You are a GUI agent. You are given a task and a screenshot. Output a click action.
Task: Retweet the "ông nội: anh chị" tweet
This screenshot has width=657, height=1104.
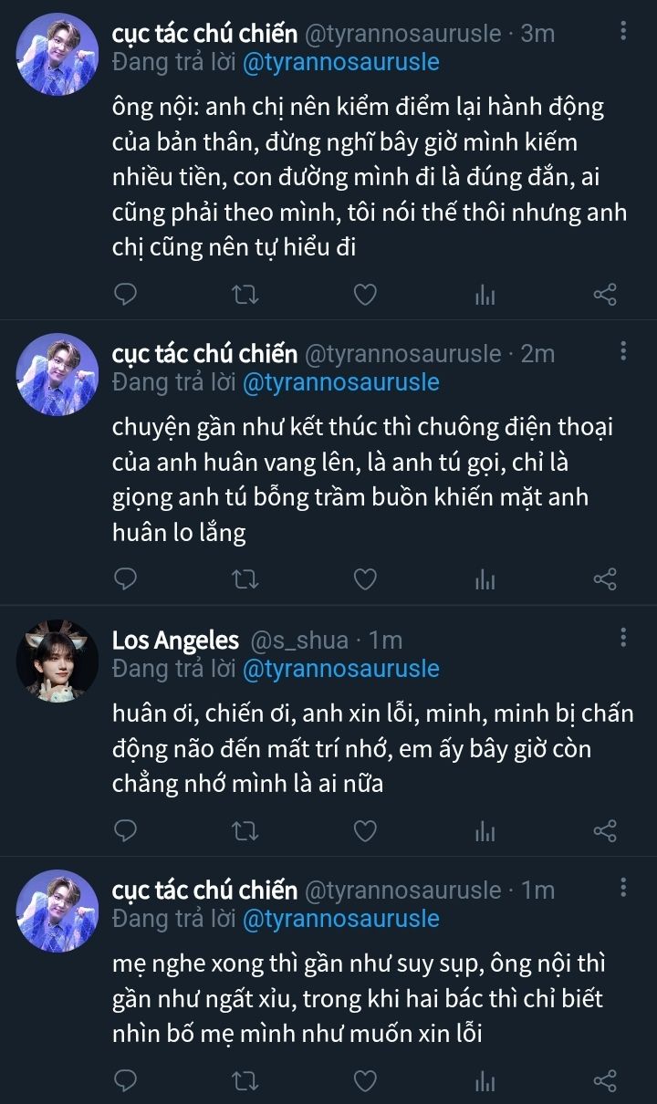(x=245, y=294)
